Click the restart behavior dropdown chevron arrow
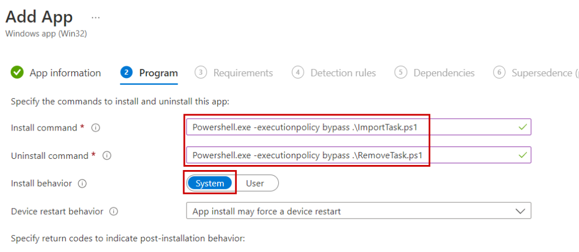The height and width of the screenshot is (252, 579). [x=520, y=211]
